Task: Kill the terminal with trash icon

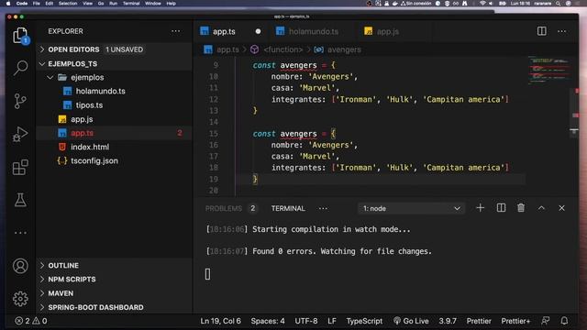Action: 521,208
